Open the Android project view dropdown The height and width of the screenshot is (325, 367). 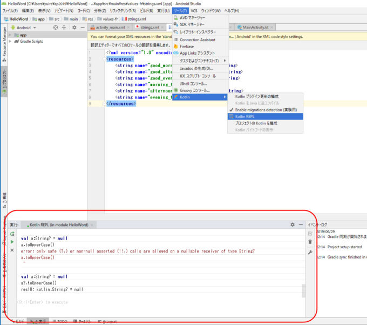pos(24,28)
